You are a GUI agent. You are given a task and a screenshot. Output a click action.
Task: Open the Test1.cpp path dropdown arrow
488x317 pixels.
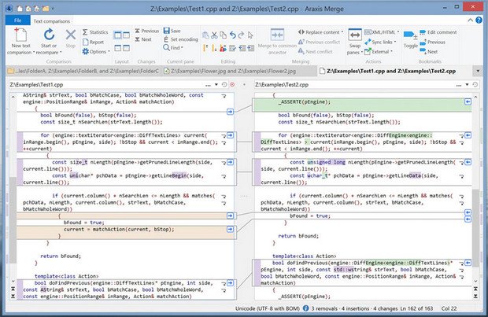tap(216, 85)
